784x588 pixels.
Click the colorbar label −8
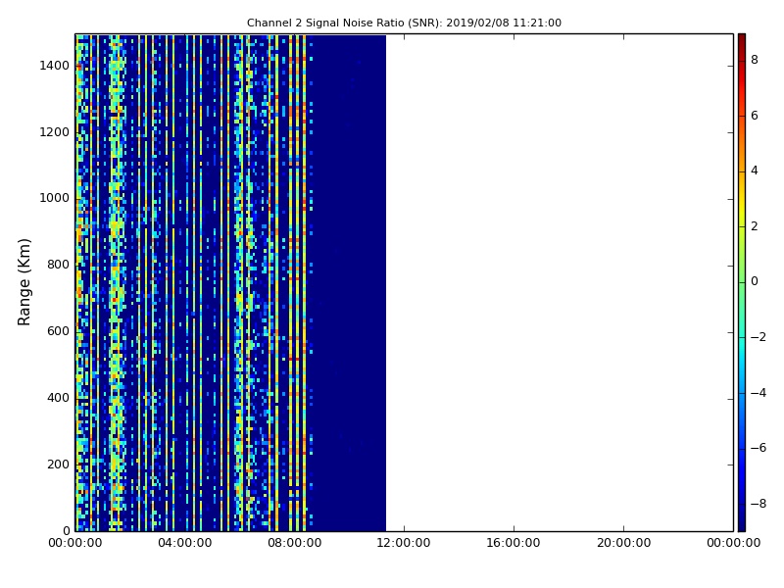pos(759,504)
